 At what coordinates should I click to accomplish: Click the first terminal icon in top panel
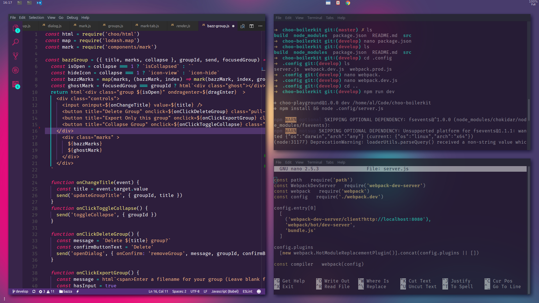pos(19,3)
